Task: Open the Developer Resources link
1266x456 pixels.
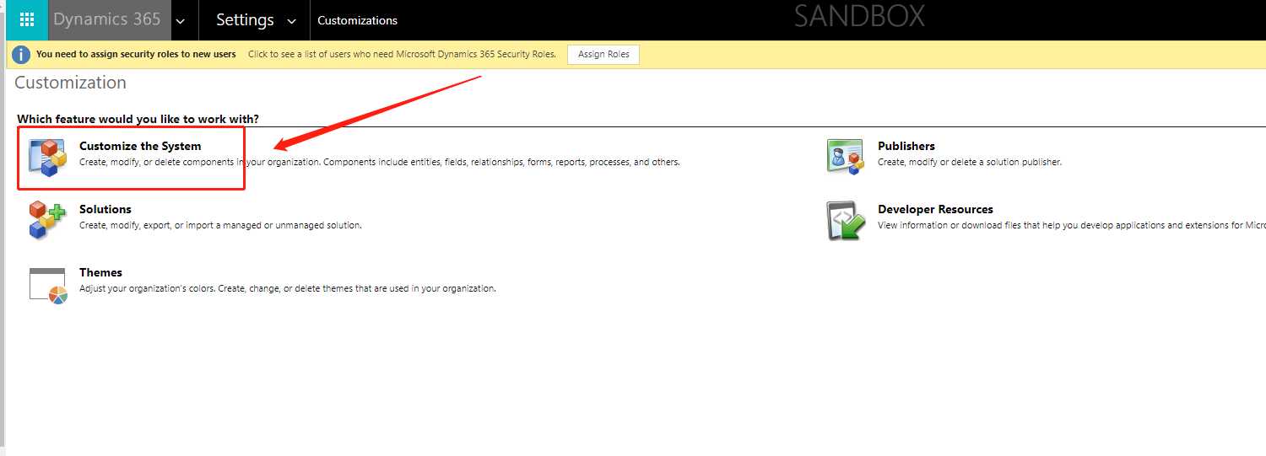Action: coord(935,209)
